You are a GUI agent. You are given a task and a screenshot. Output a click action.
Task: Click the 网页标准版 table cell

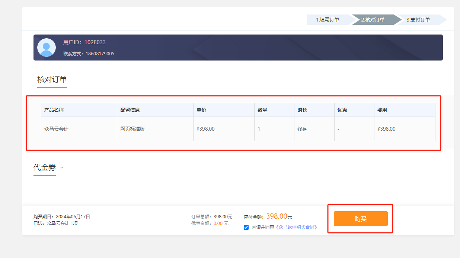(x=155, y=129)
